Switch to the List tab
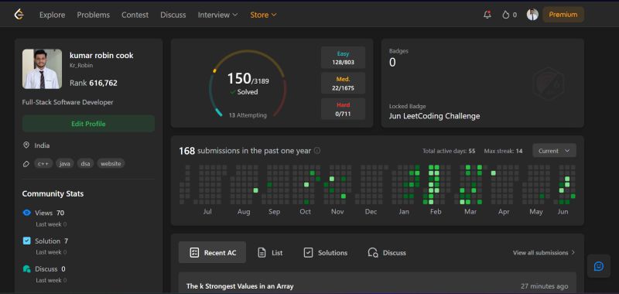This screenshot has height=294, width=619. [x=270, y=252]
